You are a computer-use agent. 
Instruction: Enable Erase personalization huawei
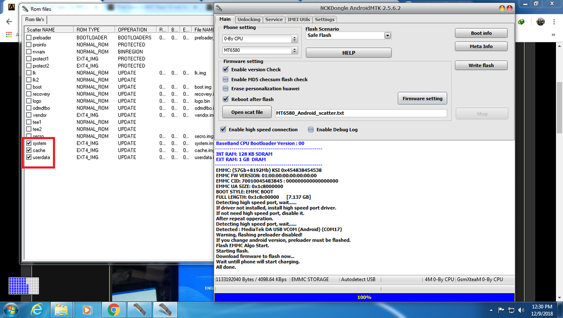click(226, 89)
